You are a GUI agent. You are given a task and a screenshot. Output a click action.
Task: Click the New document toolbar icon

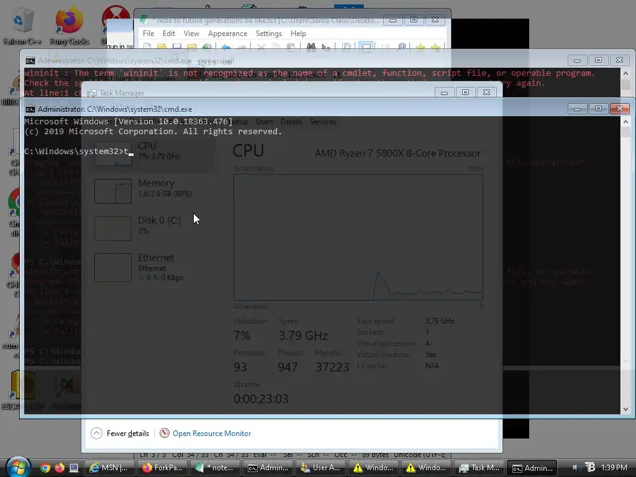(147, 47)
